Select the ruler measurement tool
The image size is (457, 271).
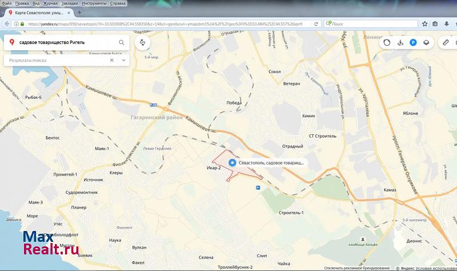click(446, 42)
